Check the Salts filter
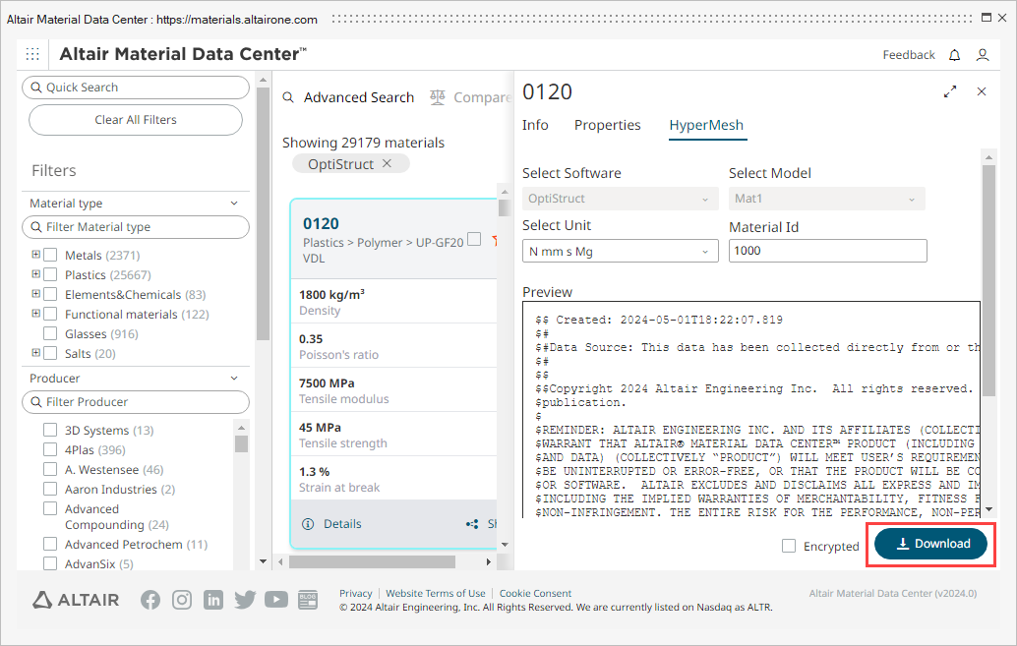1017x646 pixels. click(50, 353)
